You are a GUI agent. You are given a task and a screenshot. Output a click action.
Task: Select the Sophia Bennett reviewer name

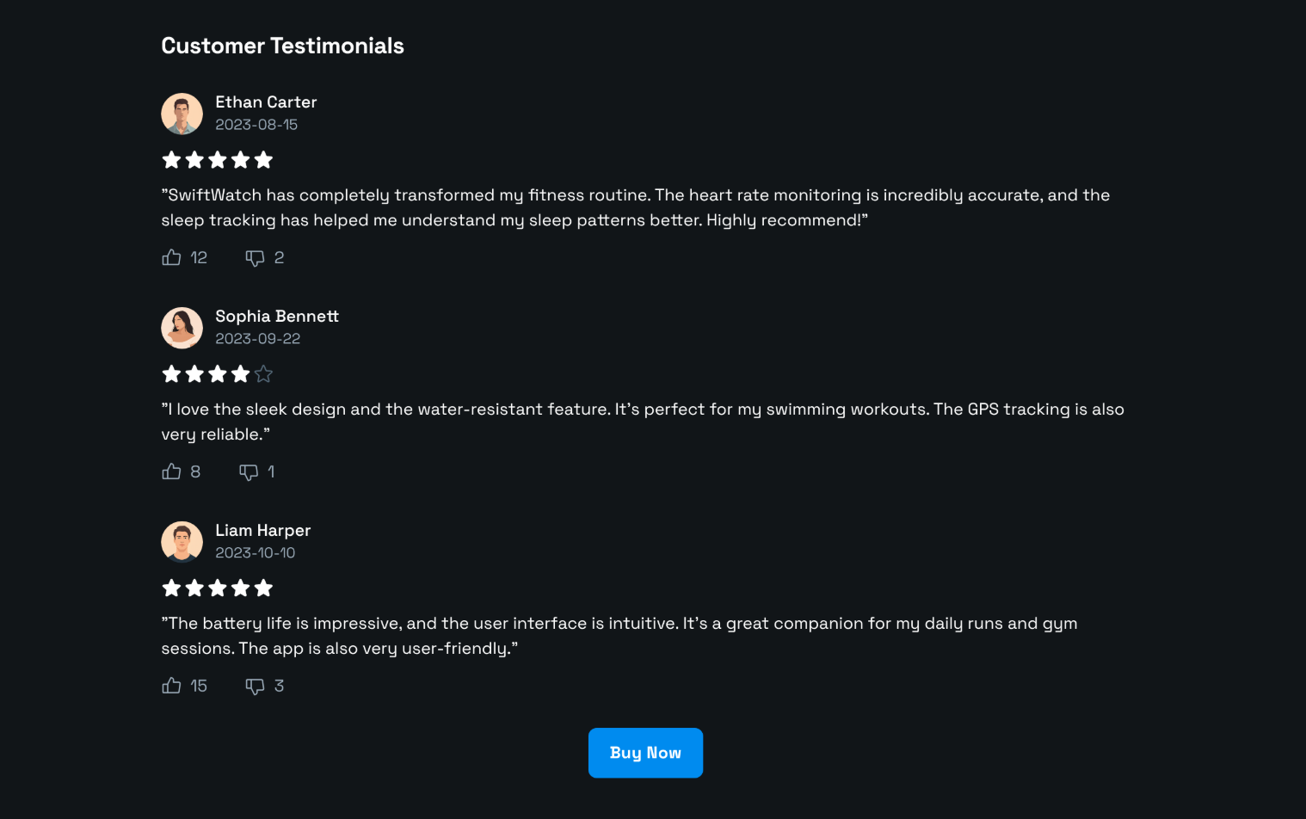click(x=277, y=317)
